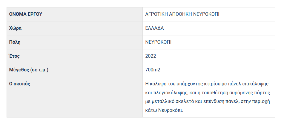Click the ΕΛΛΑΔΑ country value
Viewport: 284px width, 119px height.
(x=154, y=28)
